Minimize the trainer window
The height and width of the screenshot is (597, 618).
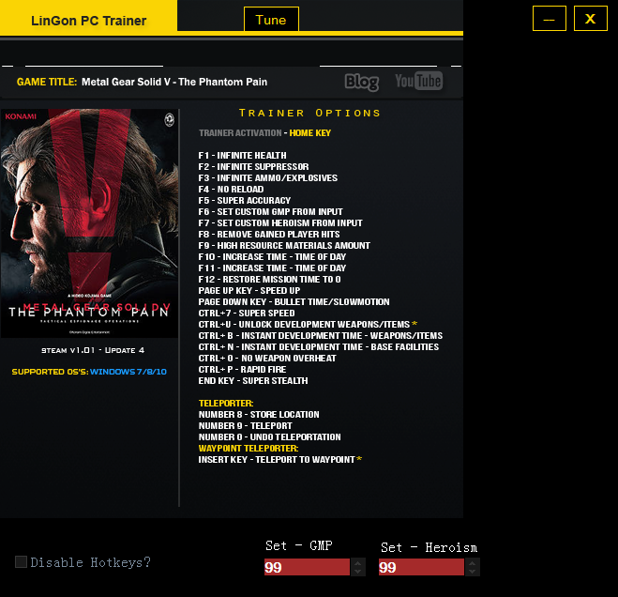549,18
